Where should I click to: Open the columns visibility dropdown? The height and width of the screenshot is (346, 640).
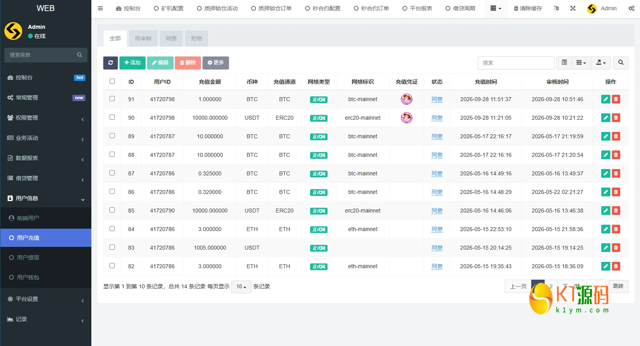(581, 63)
